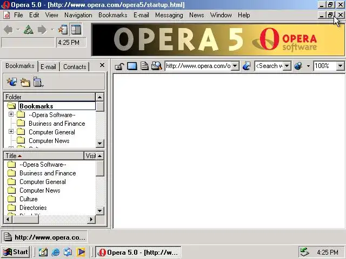Toggle the hotlist panel window icon
346x259 pixels.
(x=76, y=30)
